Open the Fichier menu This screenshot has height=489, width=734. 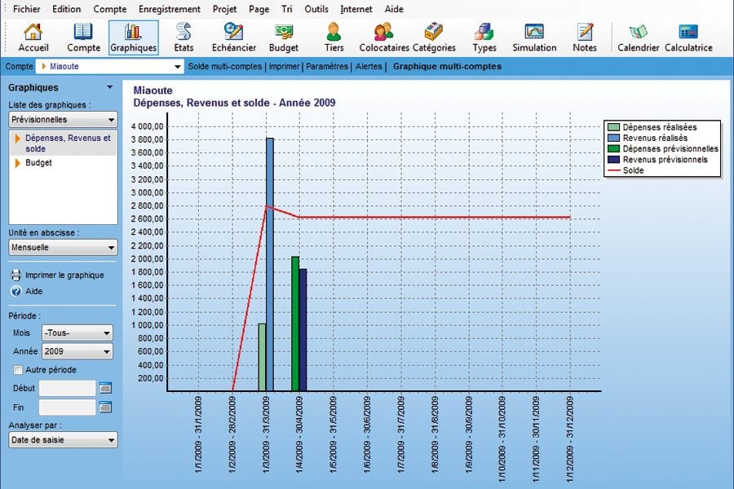coord(27,9)
